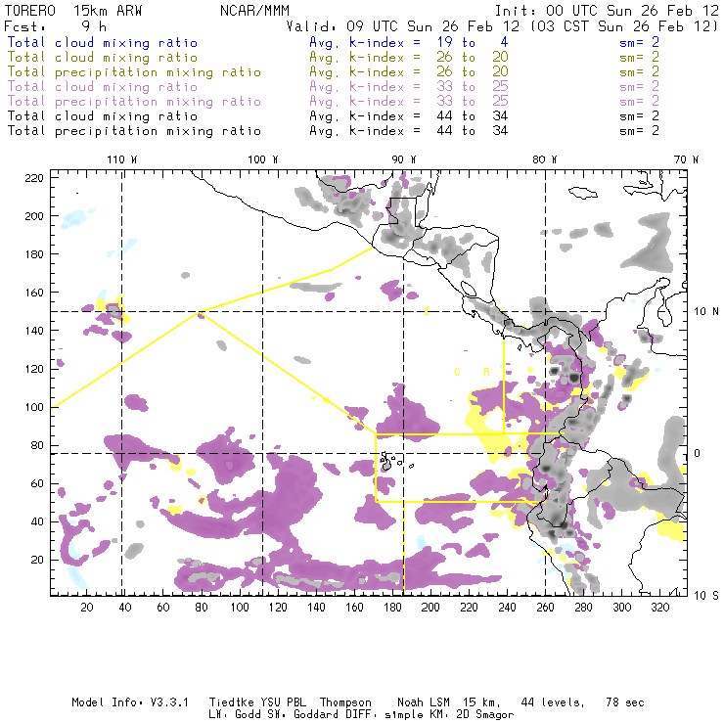724x724 pixels.
Task: Click the yellow 'R' marker on map
Action: (x=486, y=372)
